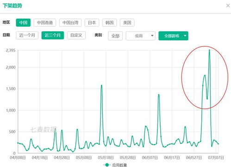This screenshot has height=167, width=231.
Task: Click the 类别 label
Action: [x=98, y=35]
